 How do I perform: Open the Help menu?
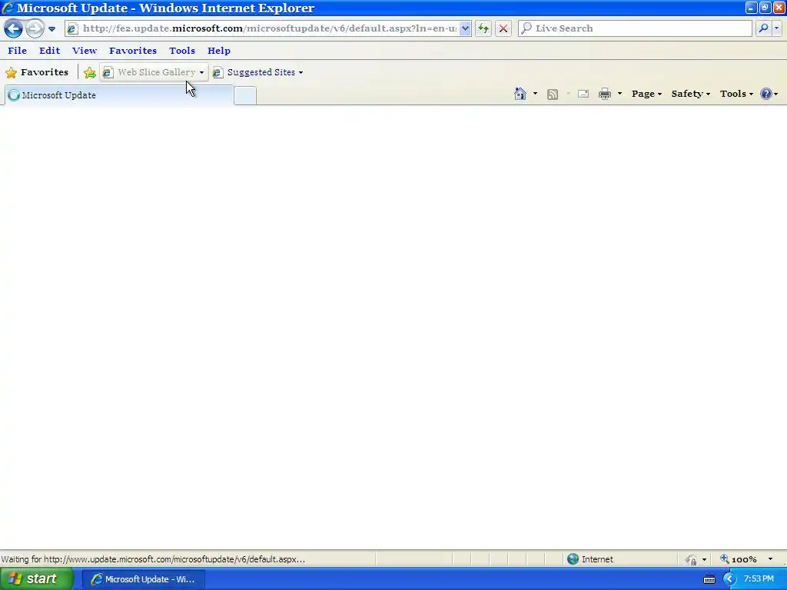(x=219, y=51)
